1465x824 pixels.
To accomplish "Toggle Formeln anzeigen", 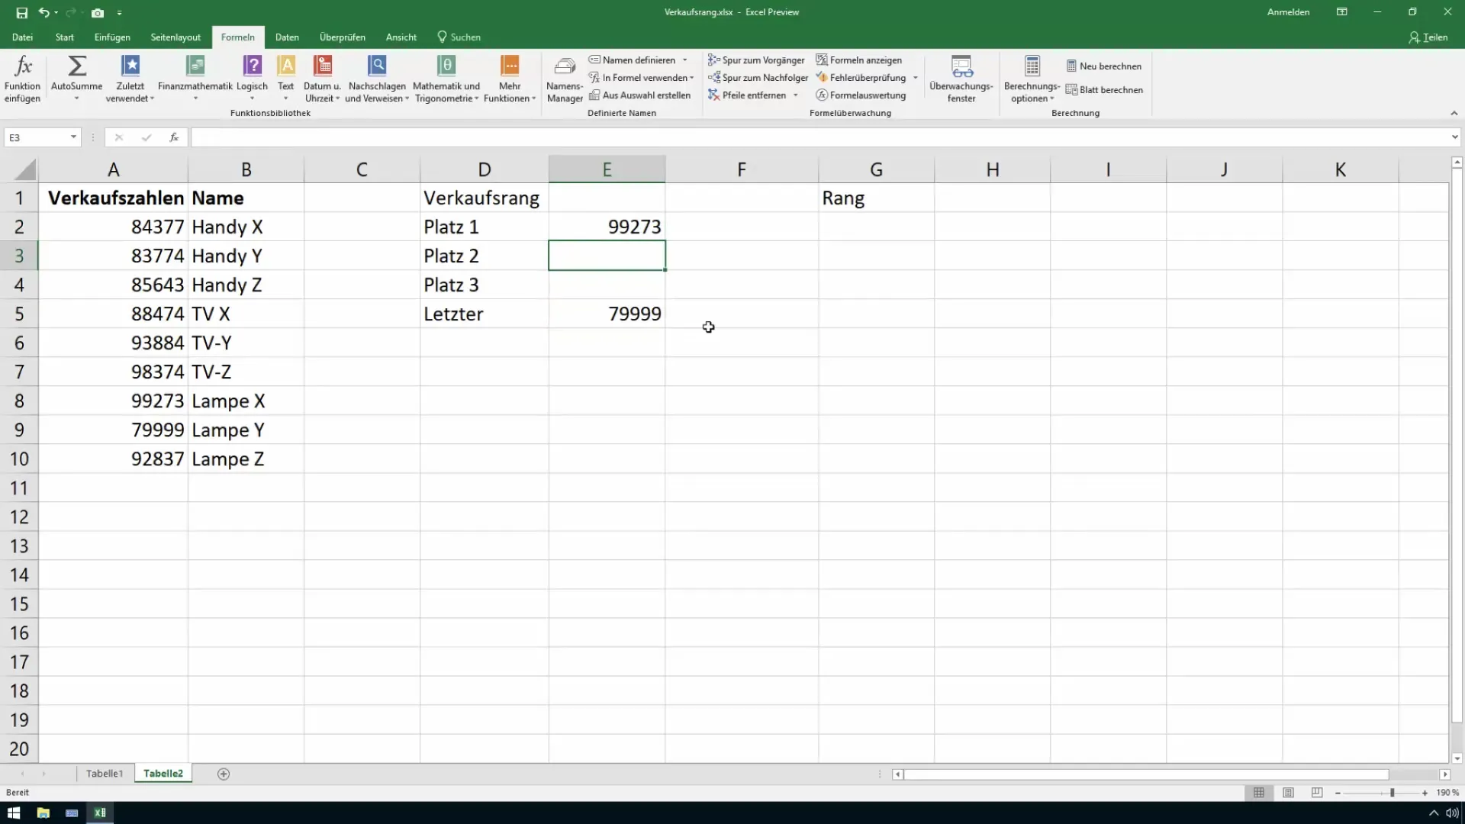I will (x=858, y=60).
